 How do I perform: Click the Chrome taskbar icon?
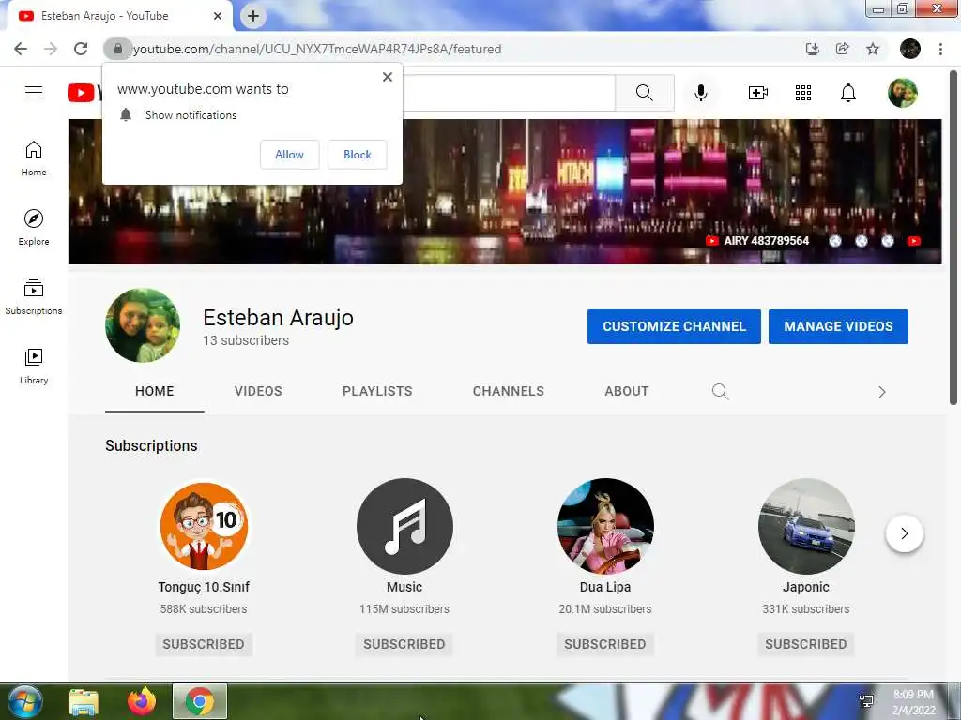coord(200,701)
